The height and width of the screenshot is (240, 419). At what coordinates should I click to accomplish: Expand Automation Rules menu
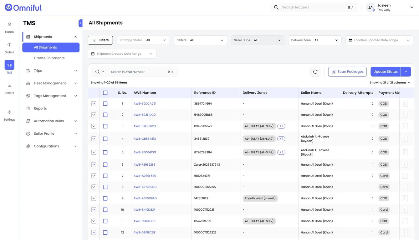click(x=51, y=121)
